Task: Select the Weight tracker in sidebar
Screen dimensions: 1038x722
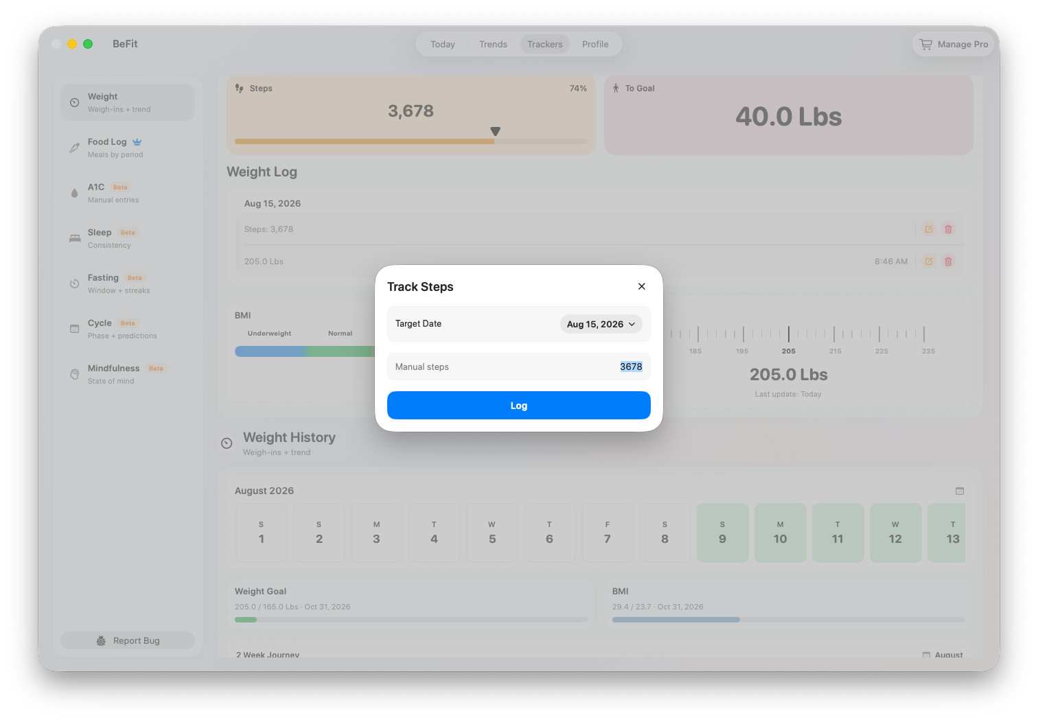Action: pos(128,102)
